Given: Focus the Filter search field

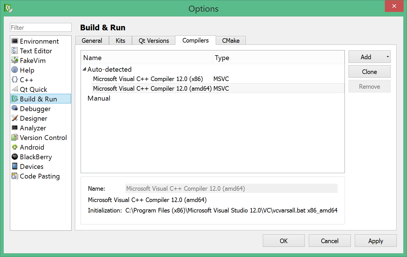Looking at the screenshot, I should point(41,27).
